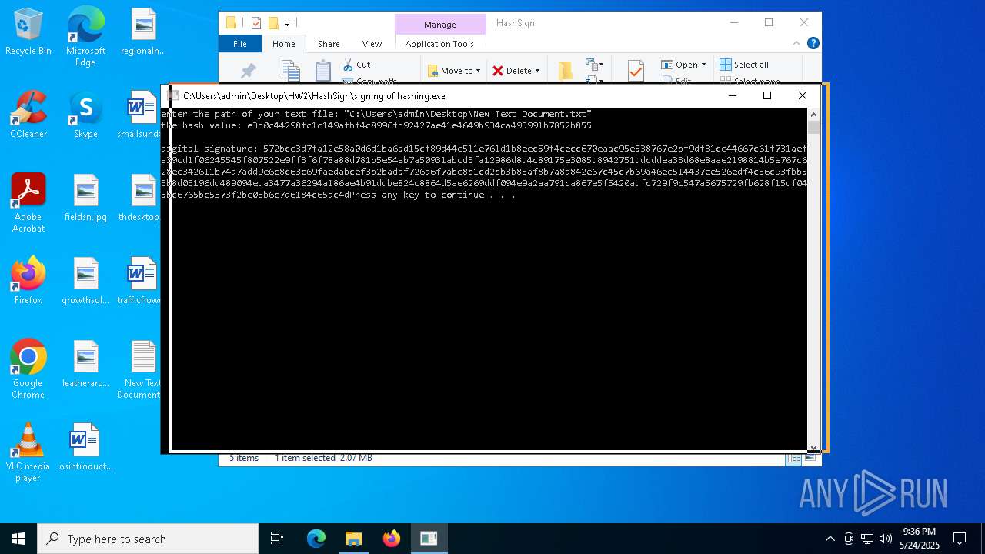Click the Manage contextual tab header

(440, 24)
